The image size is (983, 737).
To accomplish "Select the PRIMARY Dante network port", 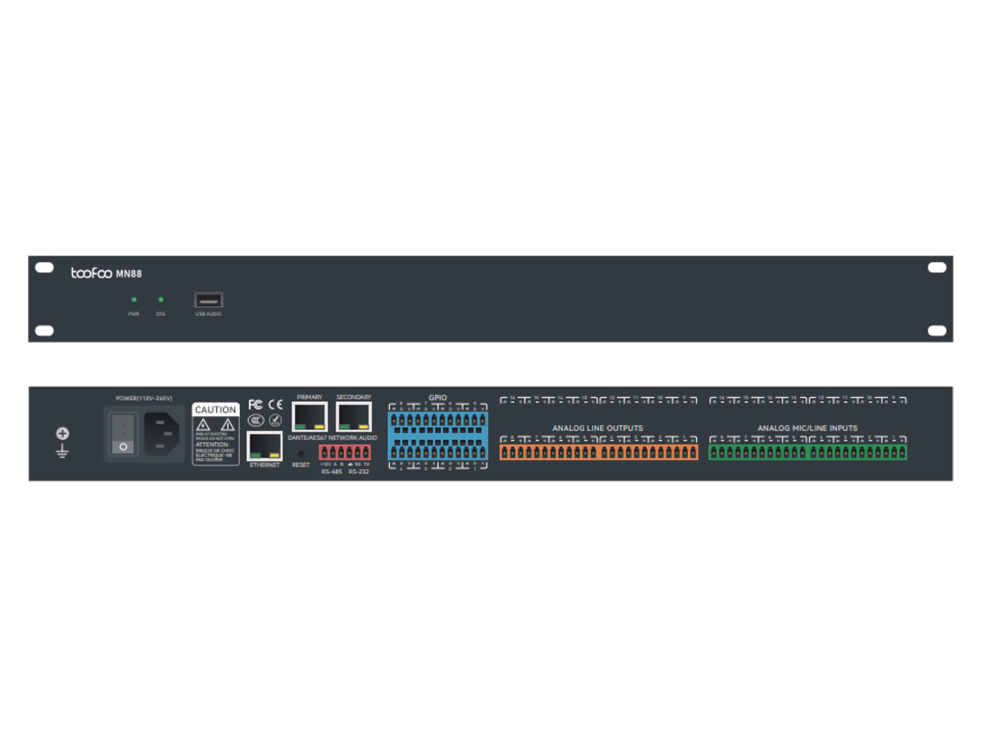I will [x=310, y=417].
